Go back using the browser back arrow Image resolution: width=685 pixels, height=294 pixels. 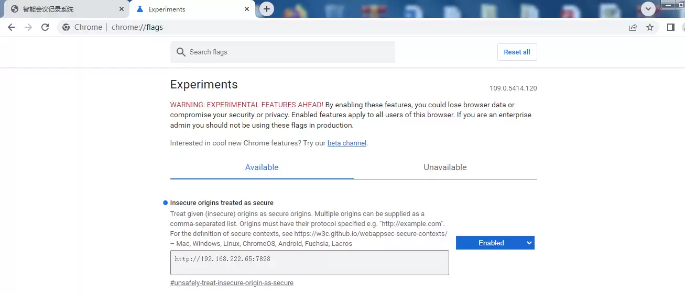12,27
